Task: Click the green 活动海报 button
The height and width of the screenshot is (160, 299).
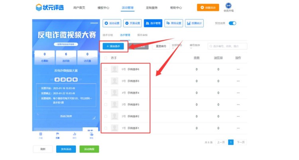Action: 89,149
